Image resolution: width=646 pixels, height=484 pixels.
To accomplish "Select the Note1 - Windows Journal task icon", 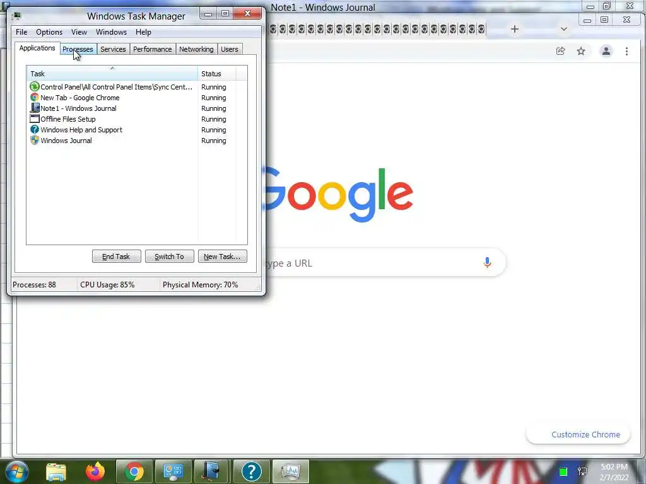I will pos(35,108).
